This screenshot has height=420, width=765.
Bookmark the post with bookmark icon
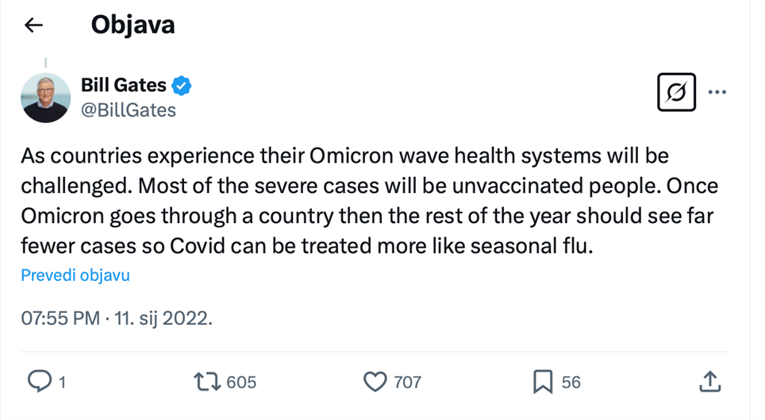click(x=543, y=382)
